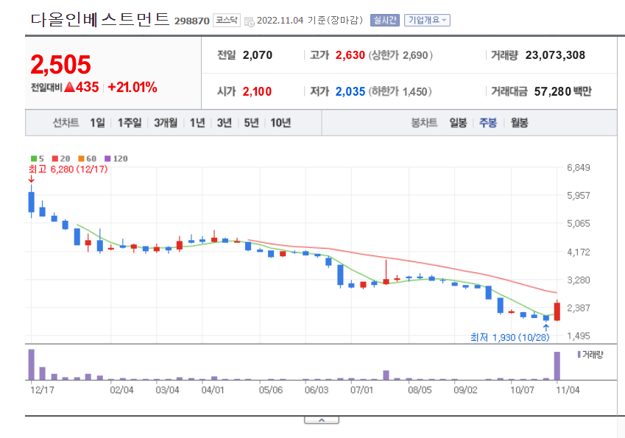Click the 최고 6,280 (12/17) annotation
The height and width of the screenshot is (438, 625).
68,169
